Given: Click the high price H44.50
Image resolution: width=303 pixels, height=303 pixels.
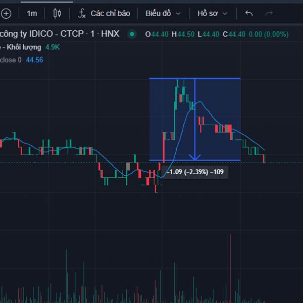Looking at the screenshot, I should click(183, 34).
